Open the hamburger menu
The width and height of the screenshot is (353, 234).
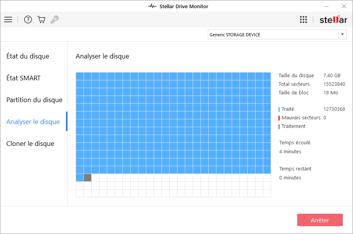(x=8, y=19)
